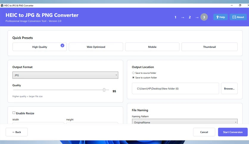Open the Output Format JPG dropdown
This screenshot has width=249, height=144.
pyautogui.click(x=65, y=75)
